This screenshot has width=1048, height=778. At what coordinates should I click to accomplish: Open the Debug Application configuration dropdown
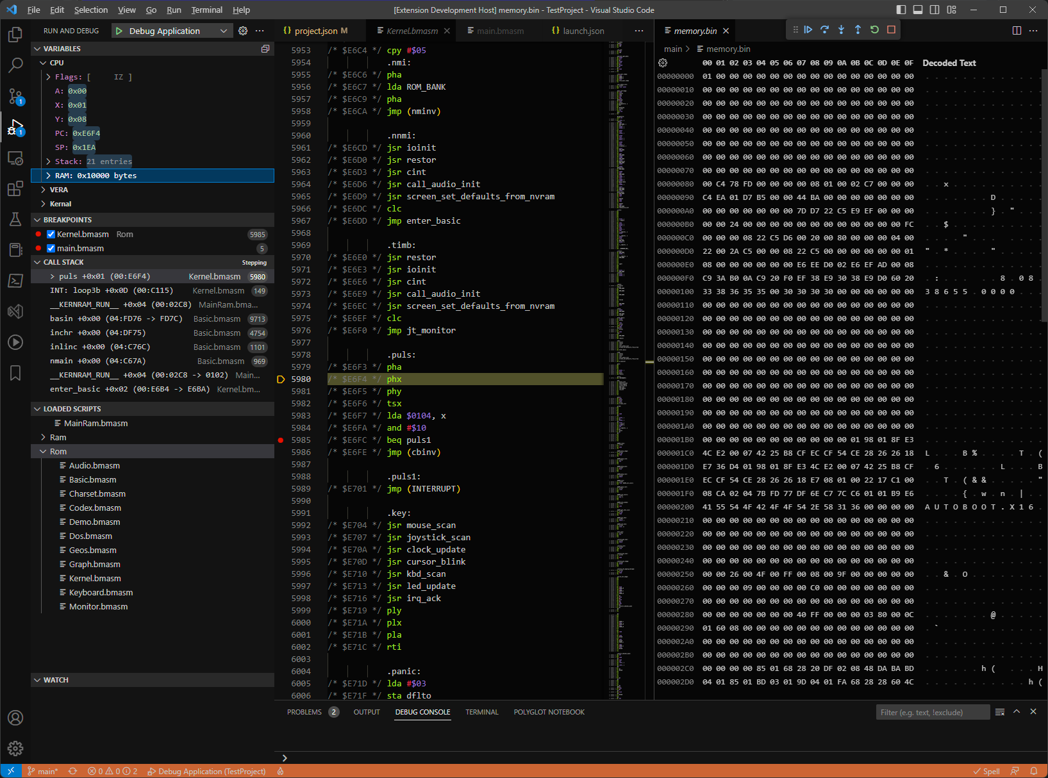223,30
